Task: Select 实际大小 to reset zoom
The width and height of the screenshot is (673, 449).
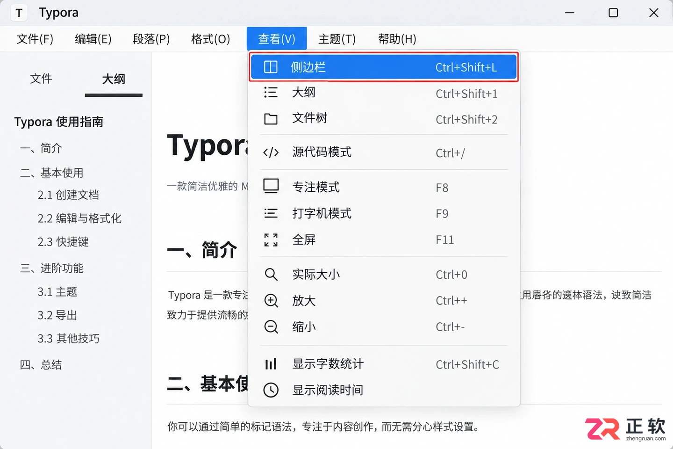Action: coord(384,274)
